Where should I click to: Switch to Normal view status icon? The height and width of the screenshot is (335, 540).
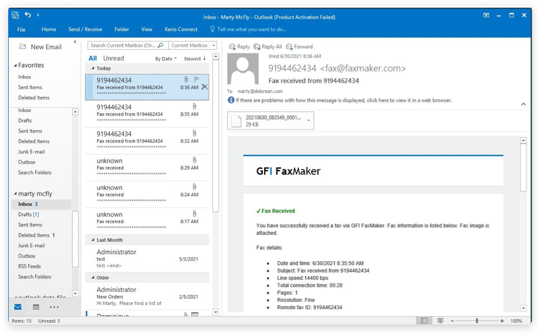coord(424,320)
